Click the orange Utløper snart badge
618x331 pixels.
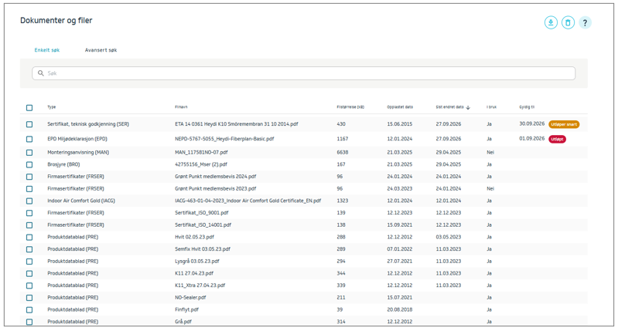[x=564, y=124]
